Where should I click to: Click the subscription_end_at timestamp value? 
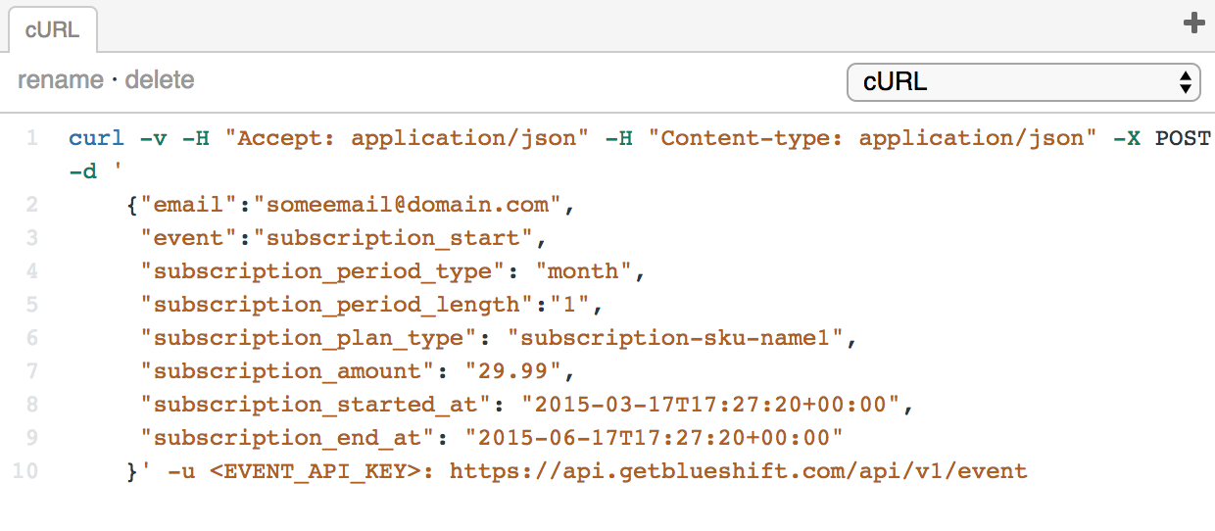(x=655, y=438)
